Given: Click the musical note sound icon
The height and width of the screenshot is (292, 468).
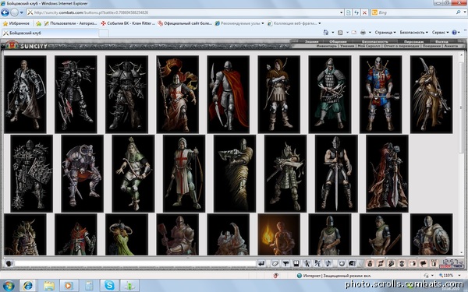Looking at the screenshot, I should [328, 263].
